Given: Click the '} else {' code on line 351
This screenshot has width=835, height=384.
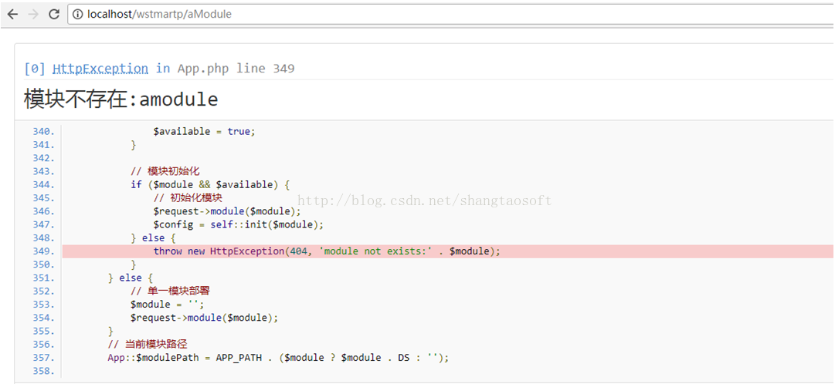Looking at the screenshot, I should point(130,278).
